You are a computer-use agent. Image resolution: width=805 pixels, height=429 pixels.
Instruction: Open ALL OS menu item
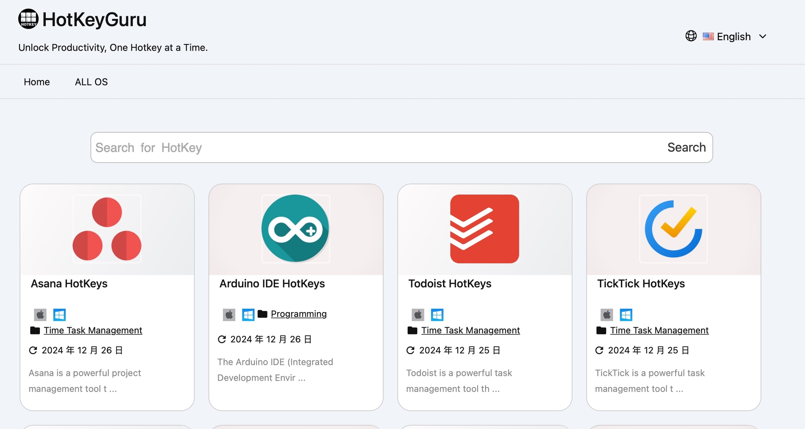(91, 82)
